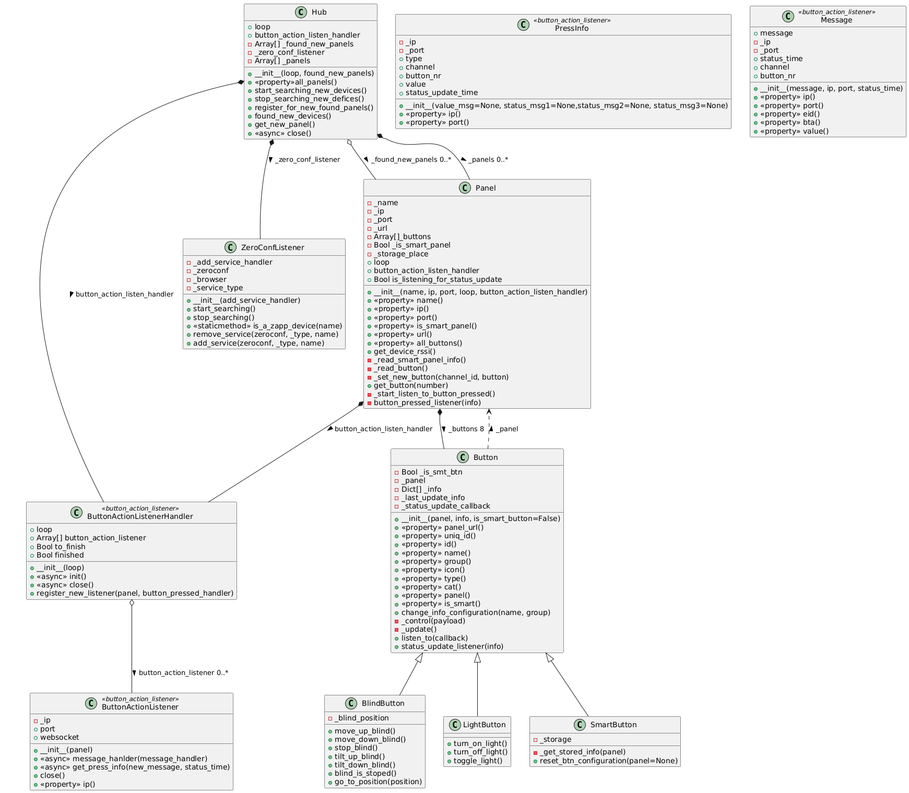Click the '_buttons 8' relation label
Screen dimensions: 909x793
click(x=466, y=429)
